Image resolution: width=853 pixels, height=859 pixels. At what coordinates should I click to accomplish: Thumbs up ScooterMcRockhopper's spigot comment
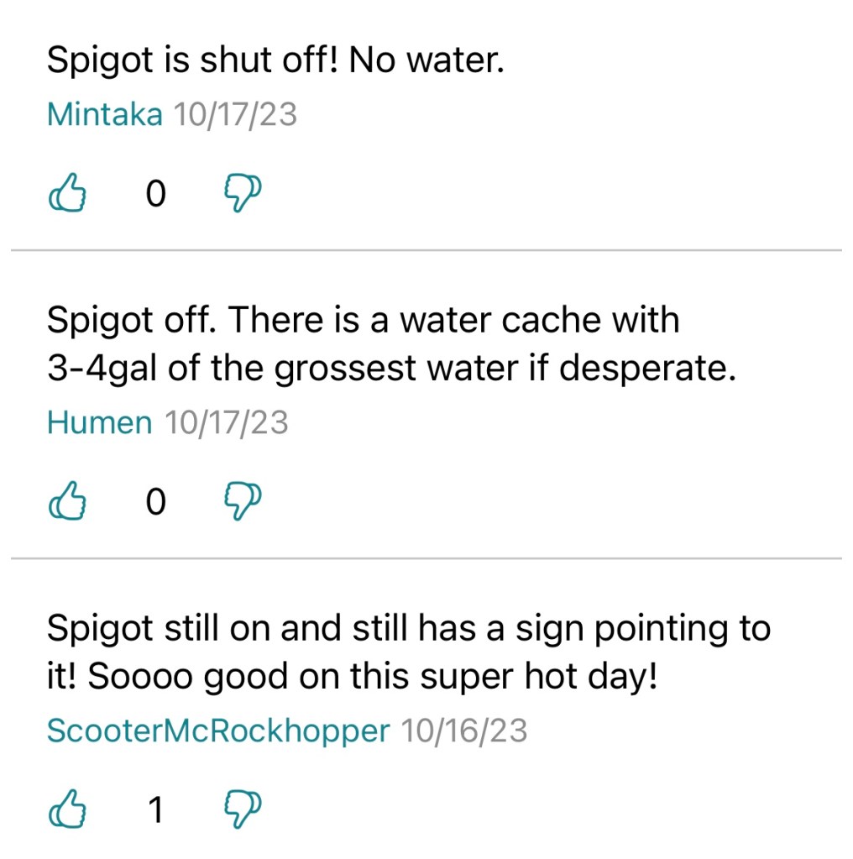tap(69, 810)
